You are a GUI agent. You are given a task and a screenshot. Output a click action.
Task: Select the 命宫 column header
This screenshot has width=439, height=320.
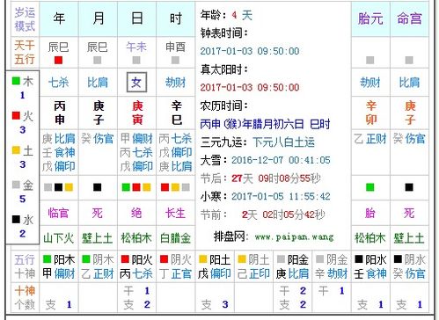[409, 19]
